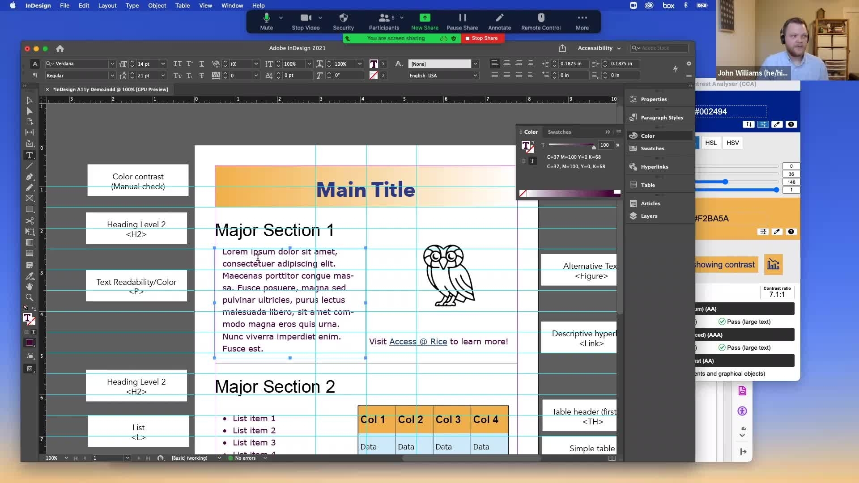Toggle Strikethrough formatting
Screen dimensions: 859x483
pos(202,76)
